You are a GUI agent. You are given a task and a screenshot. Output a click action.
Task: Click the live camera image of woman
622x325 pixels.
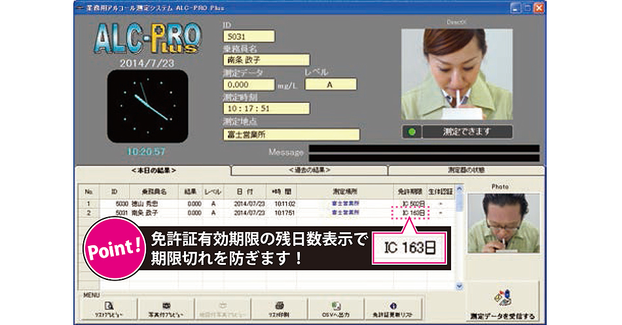coord(456,74)
